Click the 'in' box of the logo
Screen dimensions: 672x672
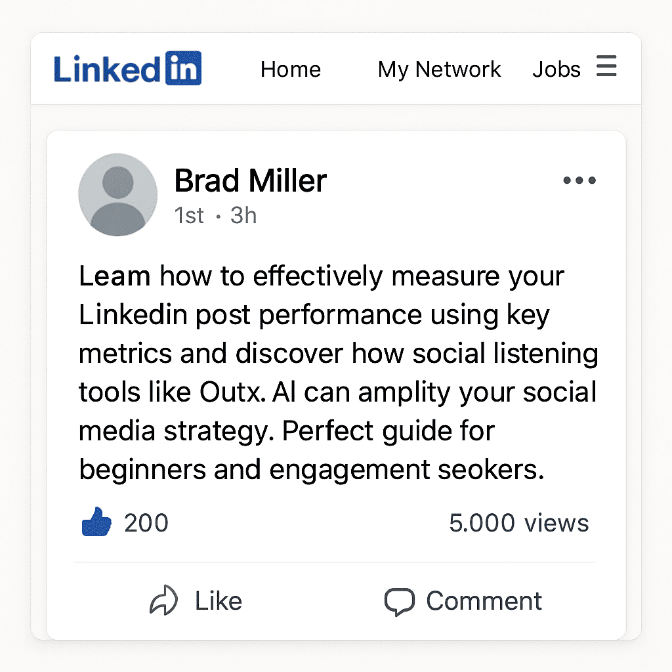click(183, 69)
